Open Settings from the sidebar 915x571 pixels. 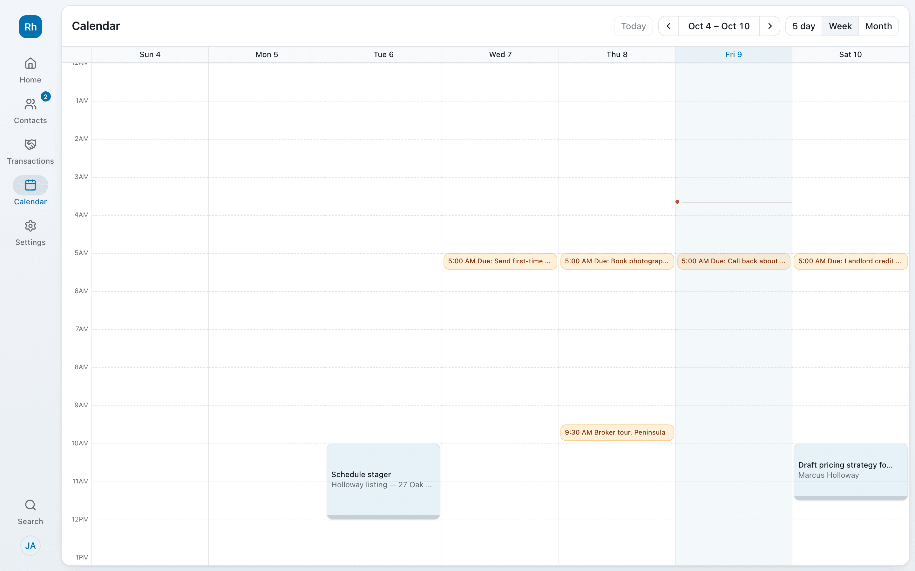[x=30, y=233]
